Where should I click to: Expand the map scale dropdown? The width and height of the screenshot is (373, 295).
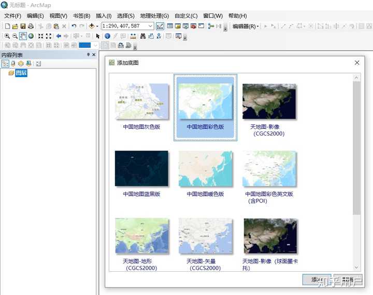coord(150,26)
